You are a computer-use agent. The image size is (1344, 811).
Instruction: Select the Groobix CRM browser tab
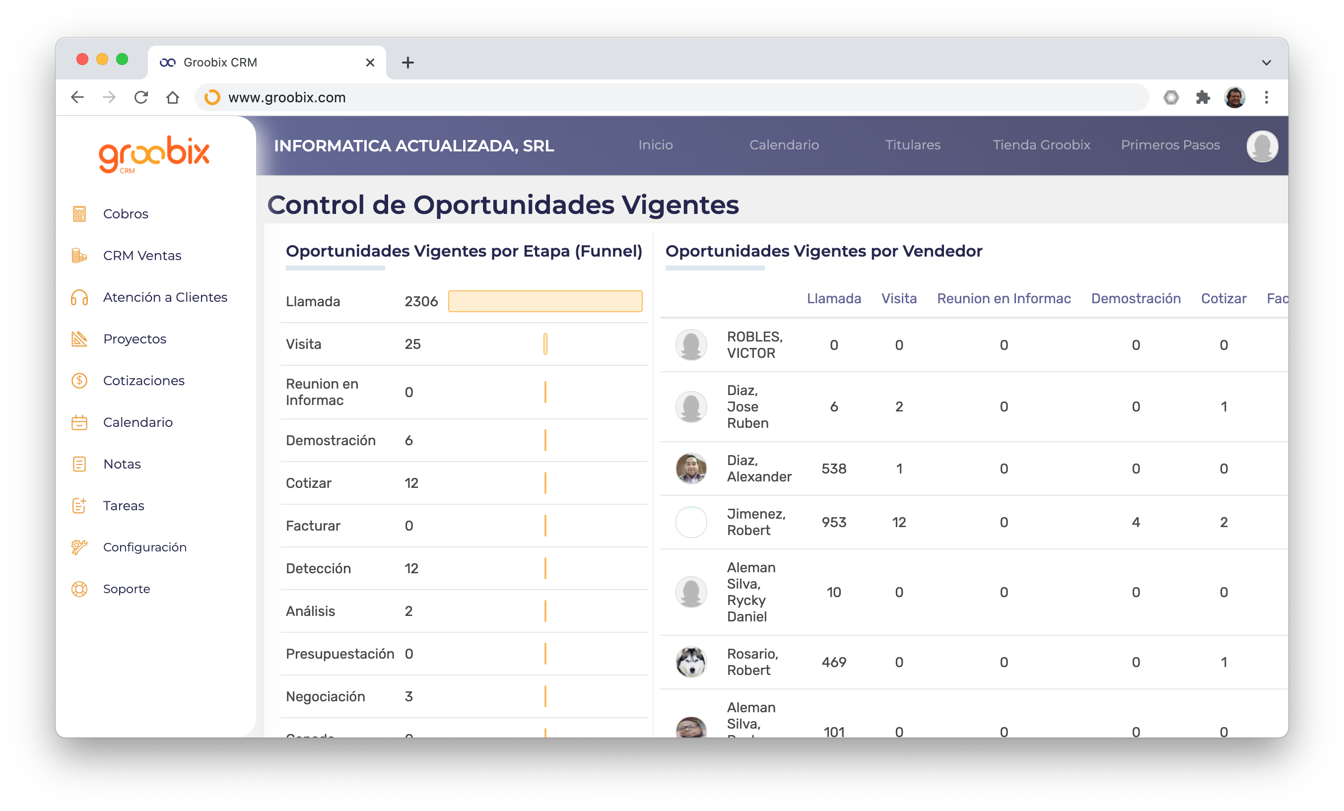point(267,62)
